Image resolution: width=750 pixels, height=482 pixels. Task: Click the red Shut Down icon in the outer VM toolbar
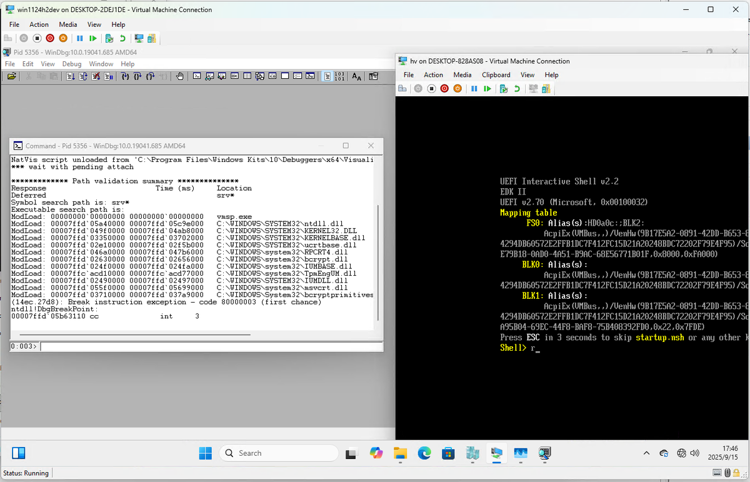coord(50,38)
